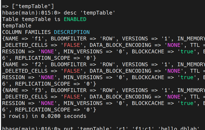Click the green ENABLED status word
This screenshot has height=130, width=205.
click(x=75, y=19)
